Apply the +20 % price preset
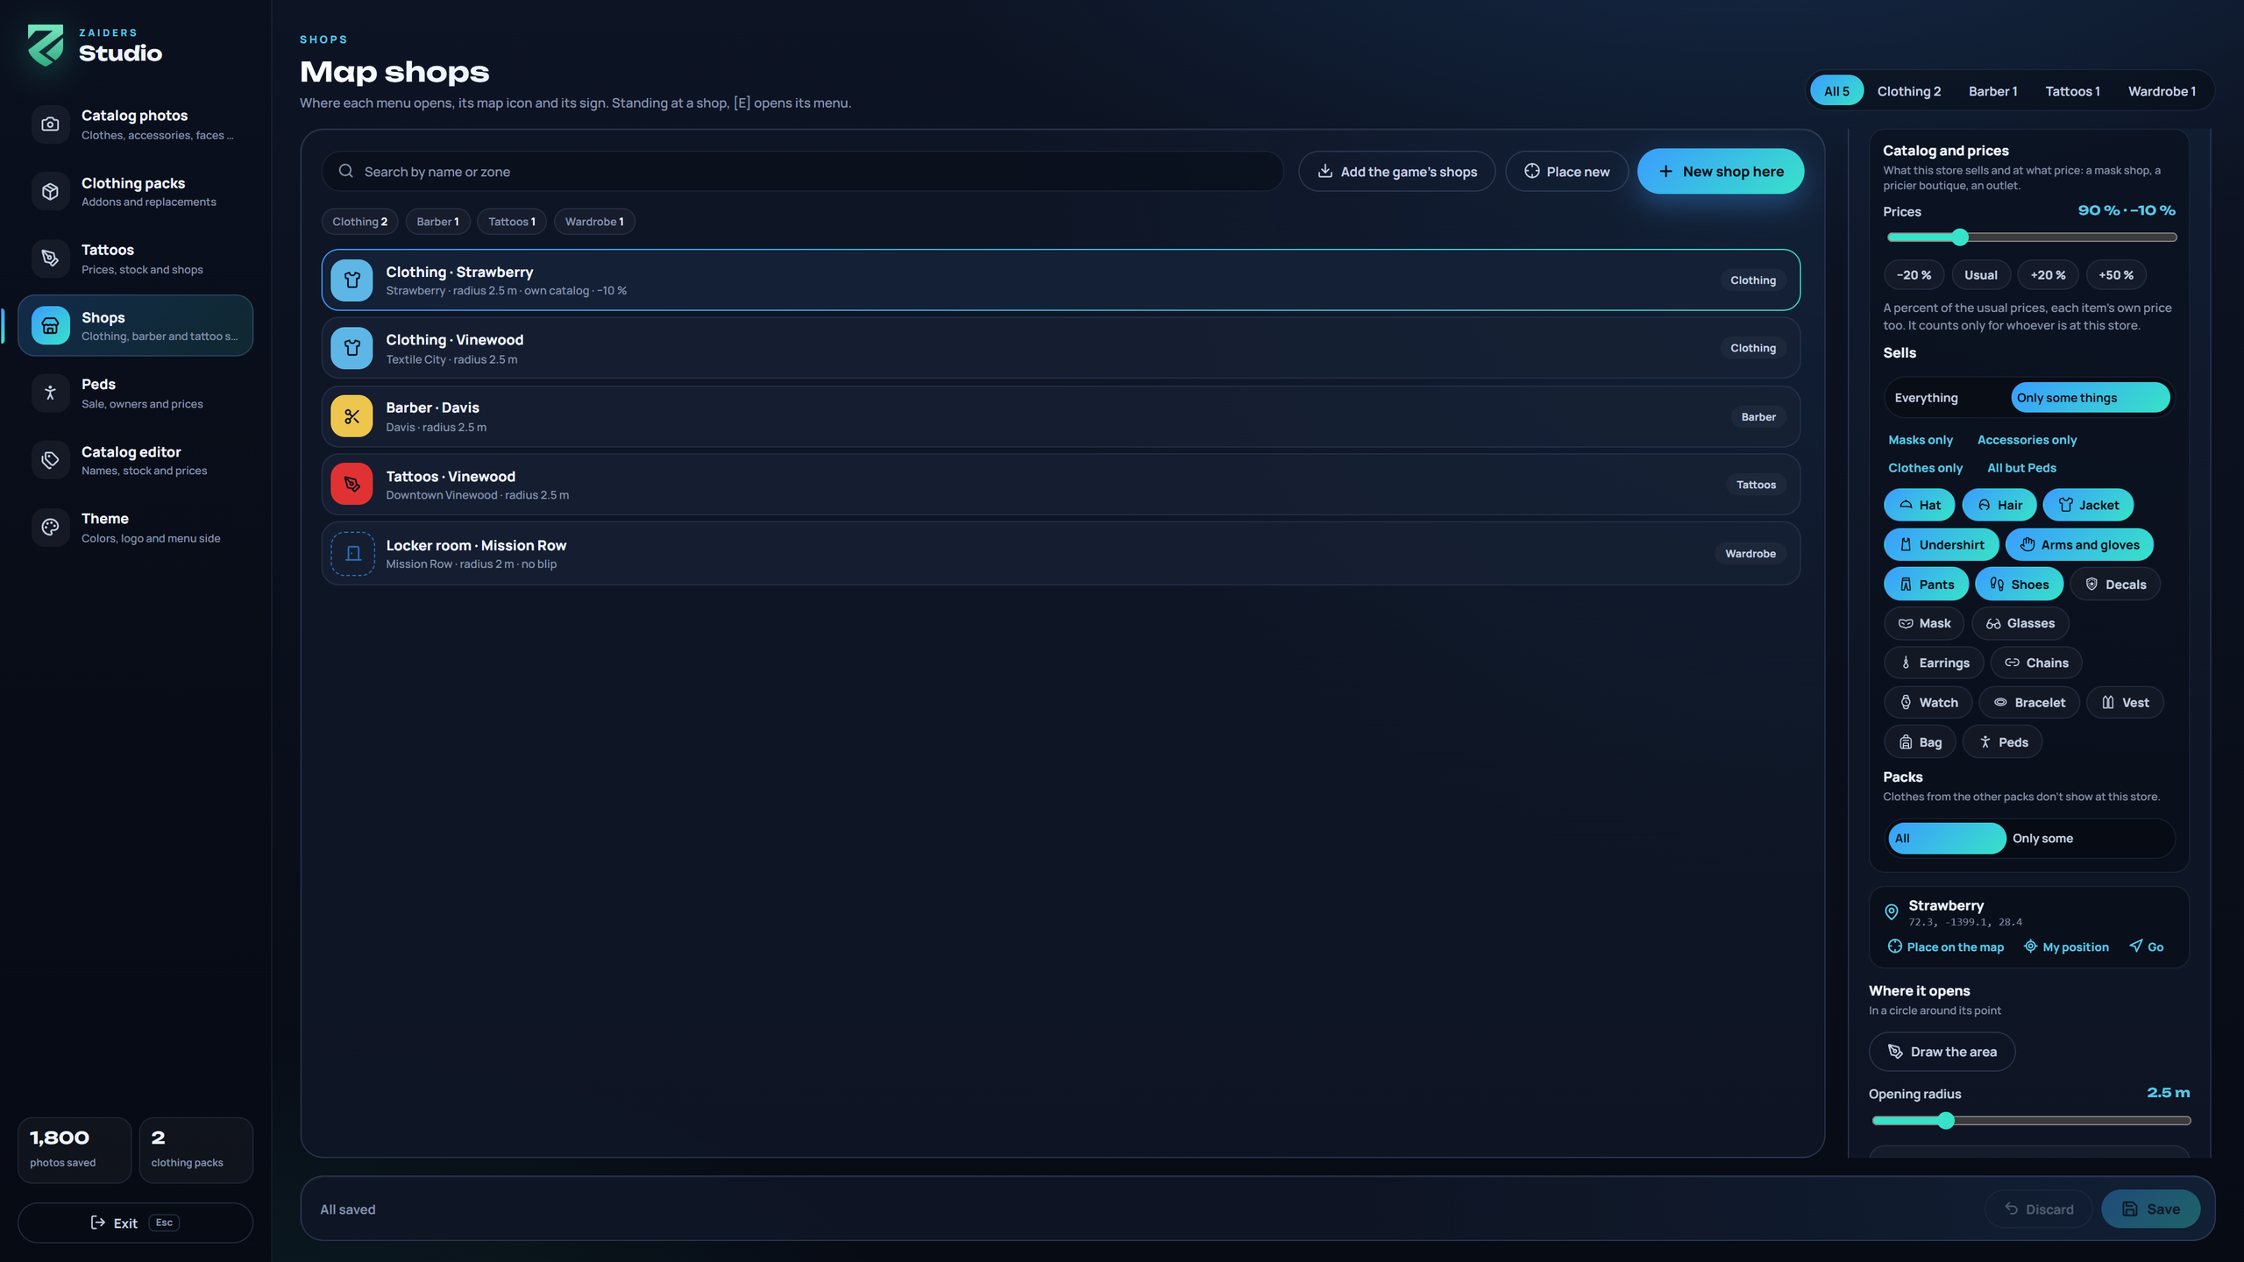The width and height of the screenshot is (2244, 1262). tap(2048, 275)
